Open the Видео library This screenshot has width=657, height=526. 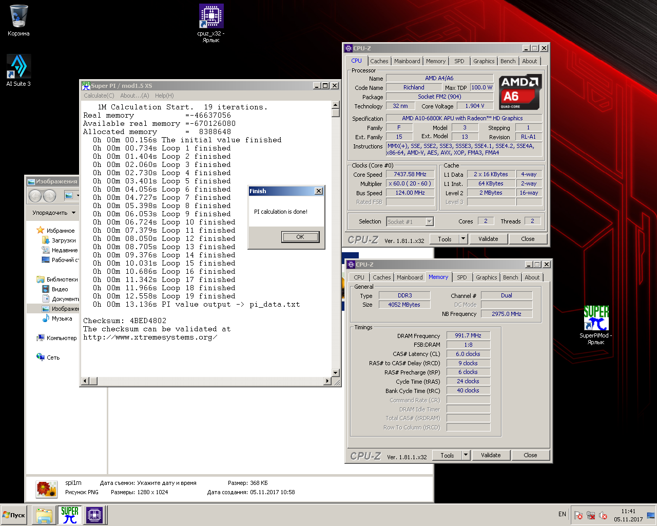[x=55, y=289]
